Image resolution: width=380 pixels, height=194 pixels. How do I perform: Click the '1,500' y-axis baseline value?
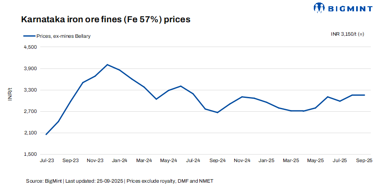[x=31, y=155]
